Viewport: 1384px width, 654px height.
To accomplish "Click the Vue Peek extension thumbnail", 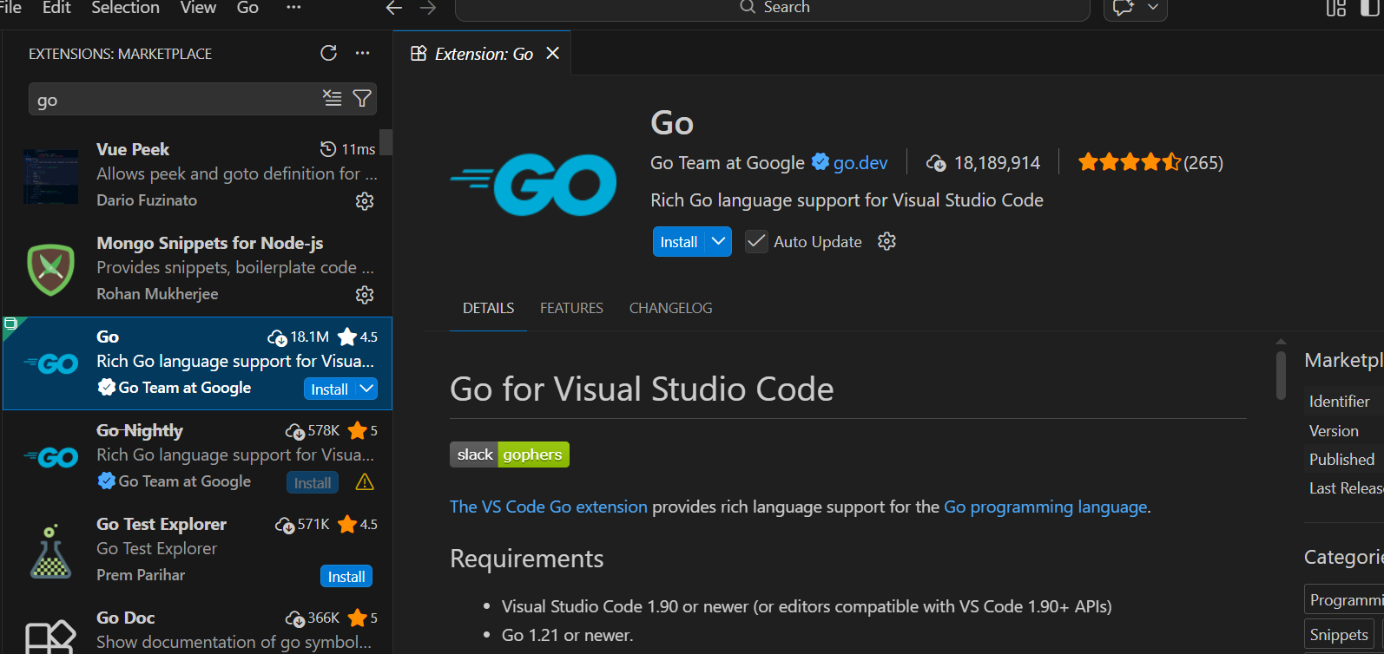I will tap(50, 176).
